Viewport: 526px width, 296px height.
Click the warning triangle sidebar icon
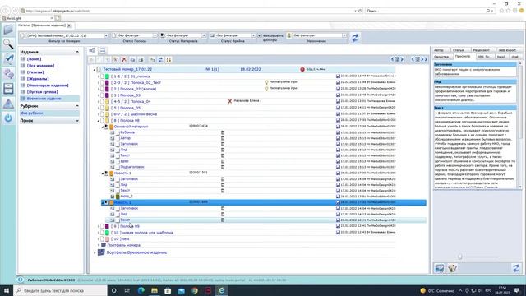[x=8, y=104]
